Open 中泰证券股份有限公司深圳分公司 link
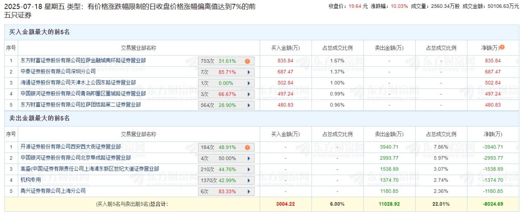Viewport: 525px width, 216px height. point(58,72)
